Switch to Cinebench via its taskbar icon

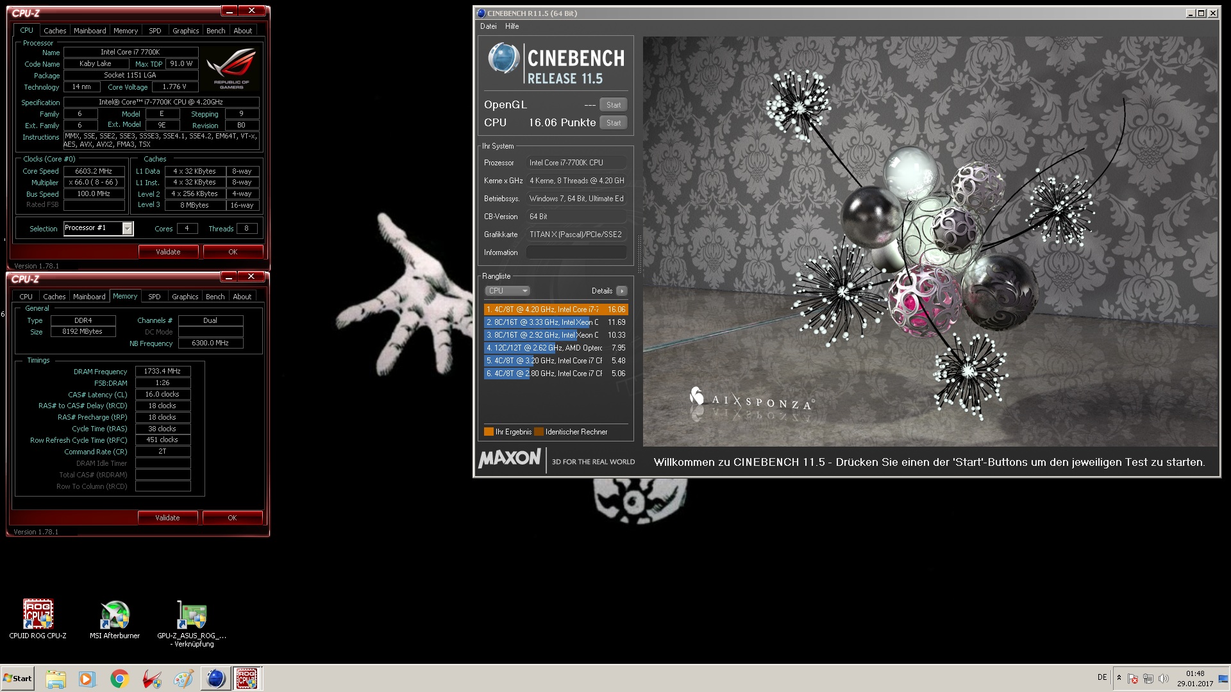(215, 679)
